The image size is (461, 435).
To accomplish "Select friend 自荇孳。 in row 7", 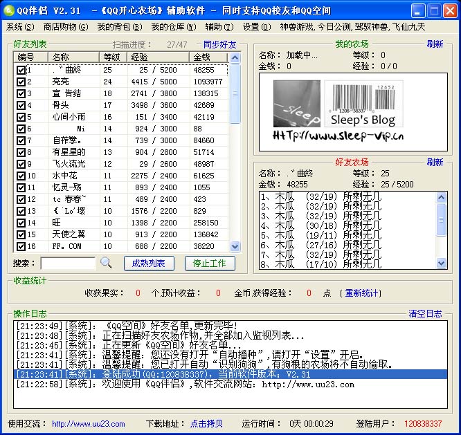I will pos(121,140).
